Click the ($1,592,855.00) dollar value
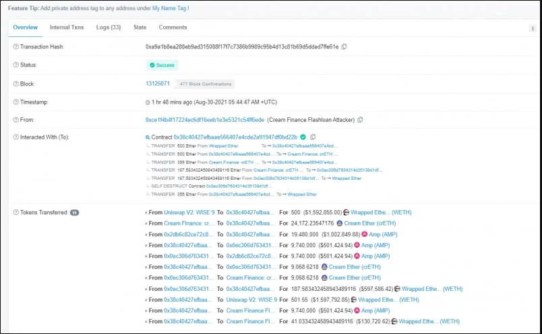542x334 pixels. (x=322, y=212)
